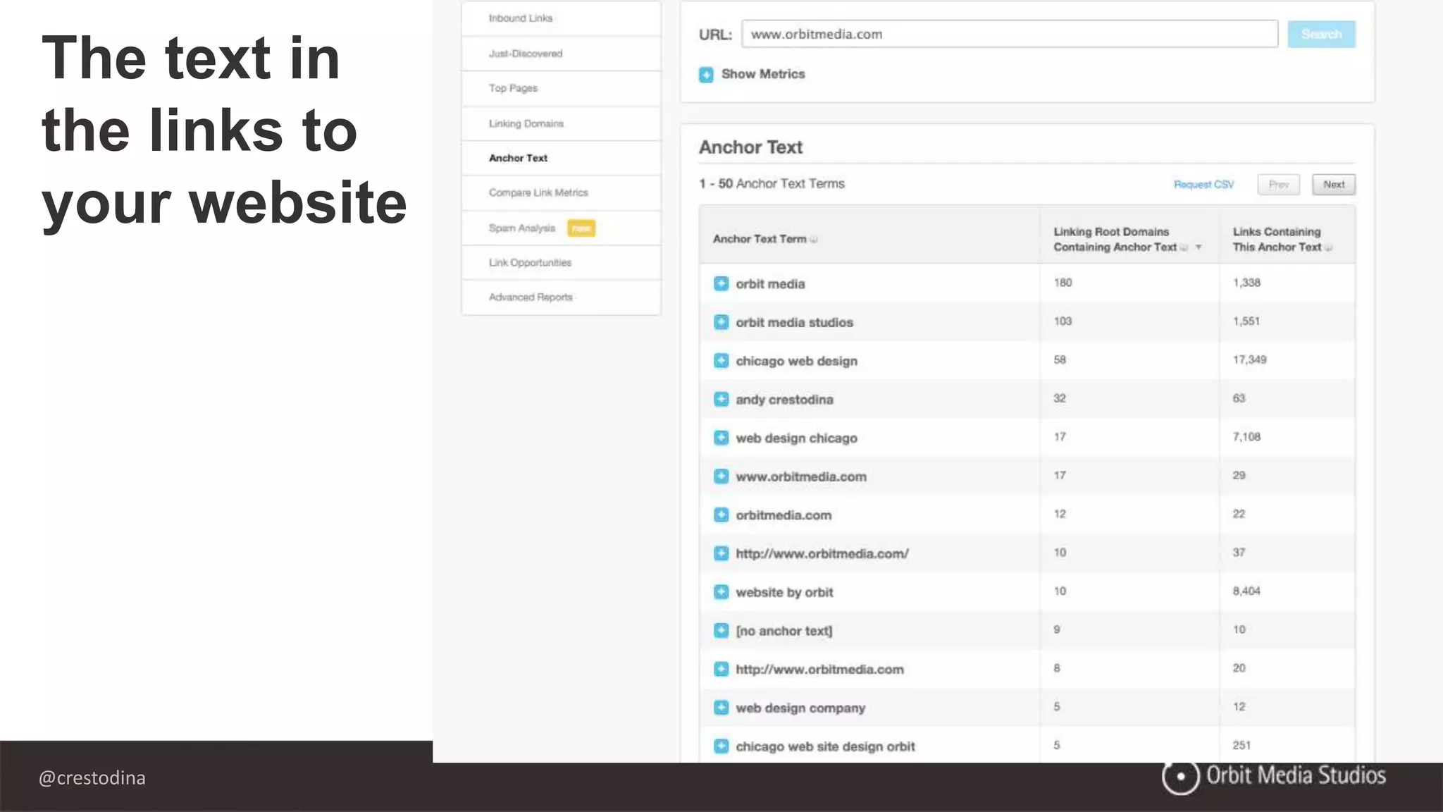Toggle the Show Metrics plus icon

pyautogui.click(x=706, y=75)
